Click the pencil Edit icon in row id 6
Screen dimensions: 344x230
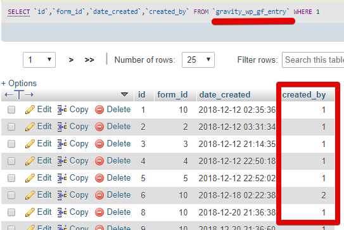click(30, 195)
